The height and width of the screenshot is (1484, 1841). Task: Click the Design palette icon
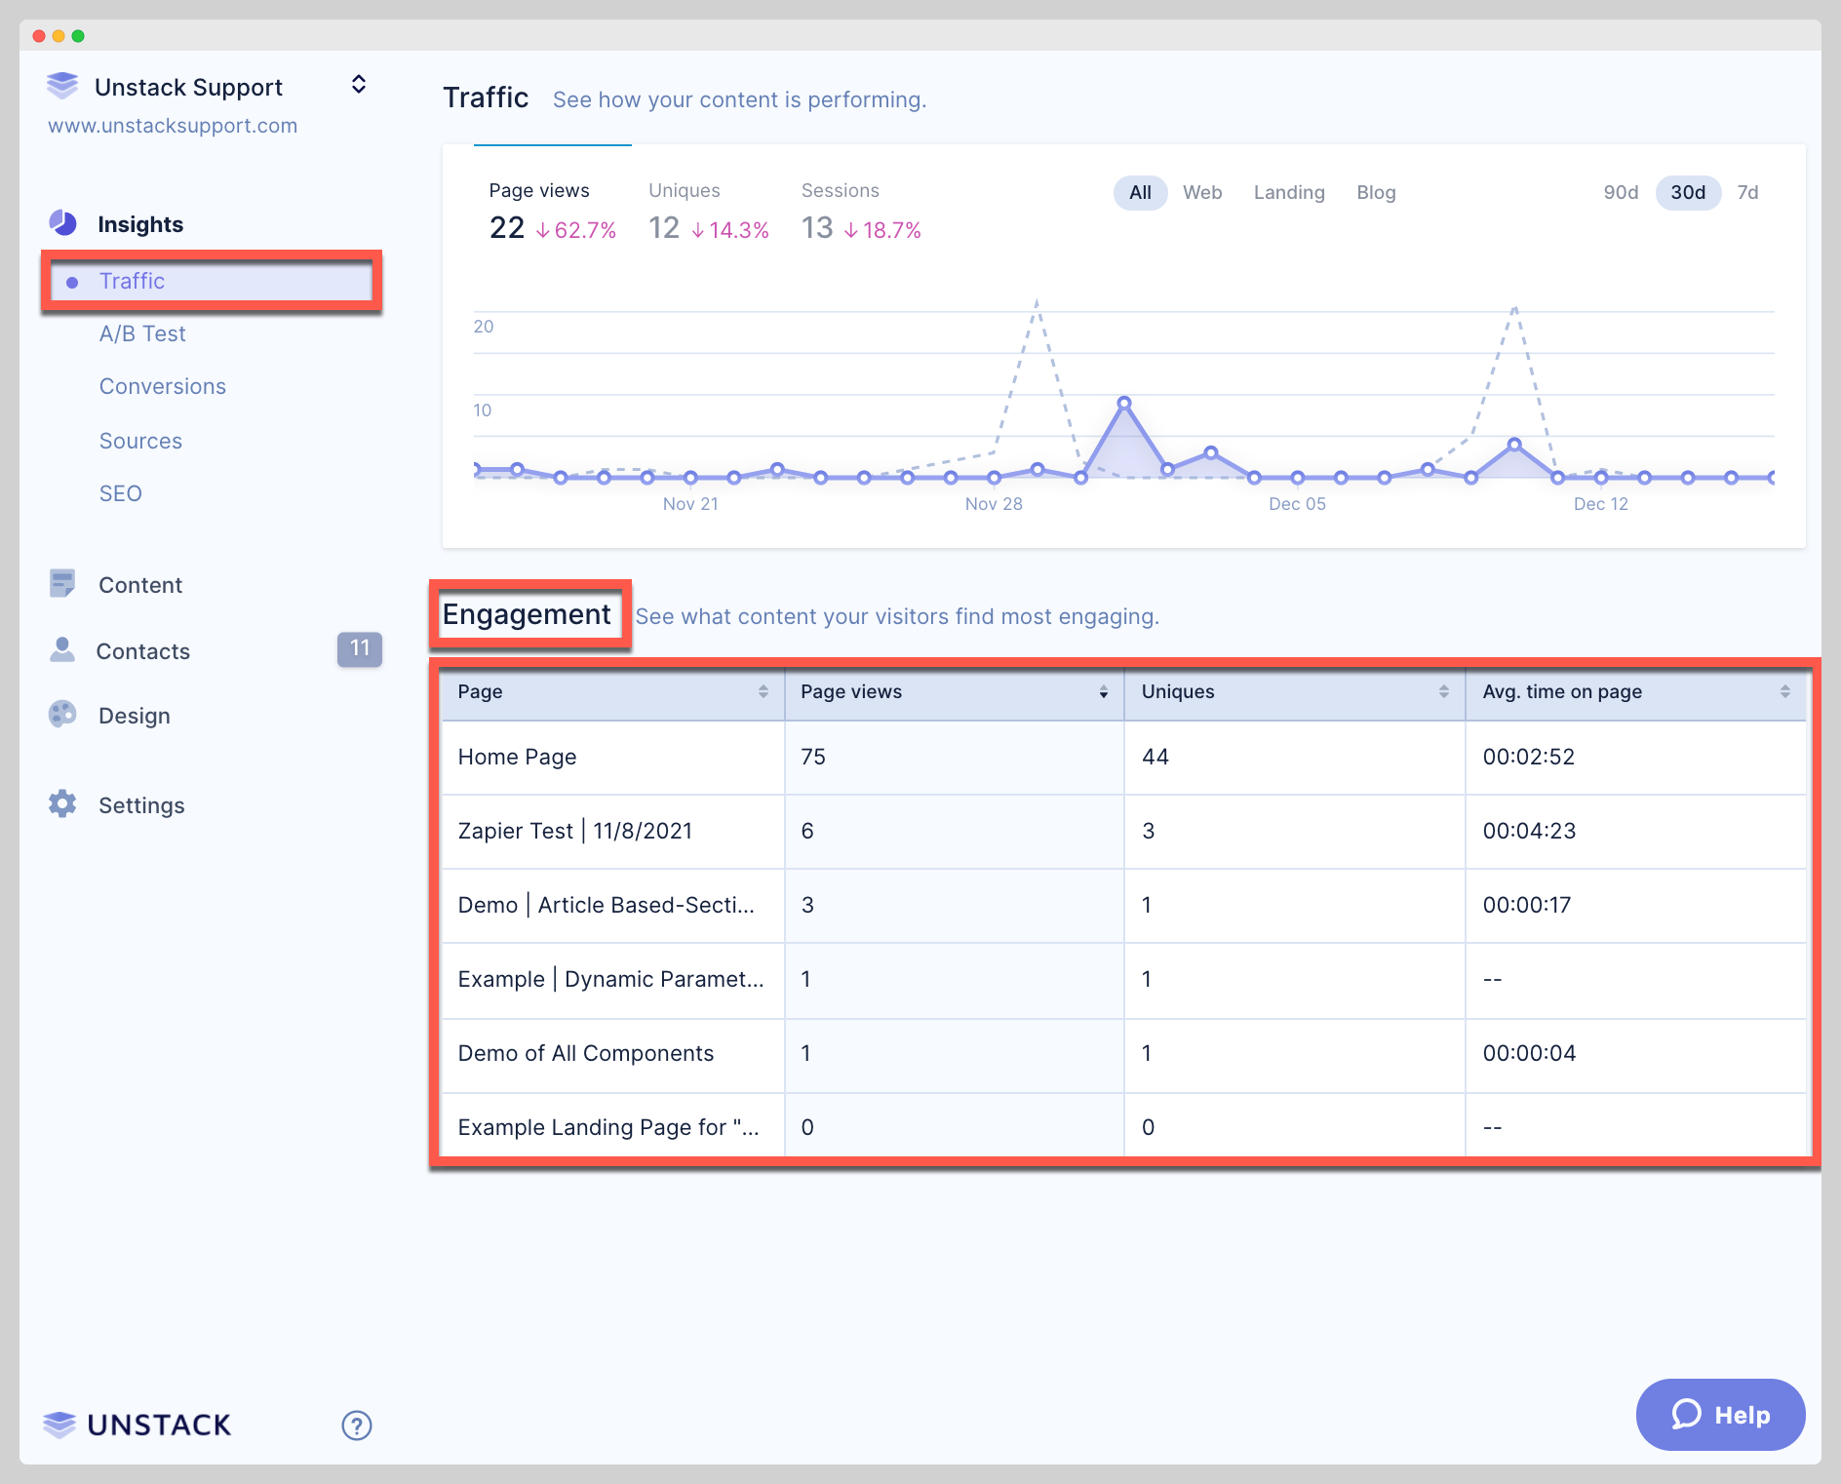click(x=62, y=715)
